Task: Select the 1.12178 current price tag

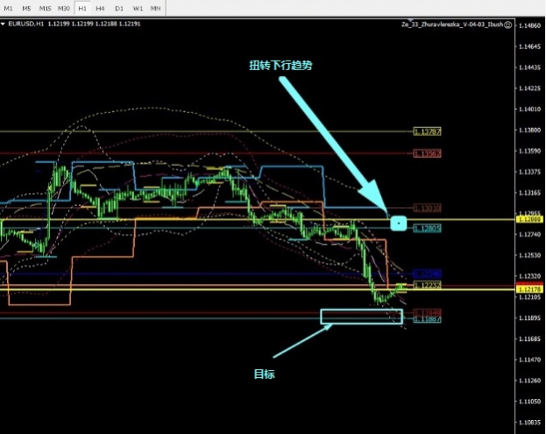Action: point(528,288)
